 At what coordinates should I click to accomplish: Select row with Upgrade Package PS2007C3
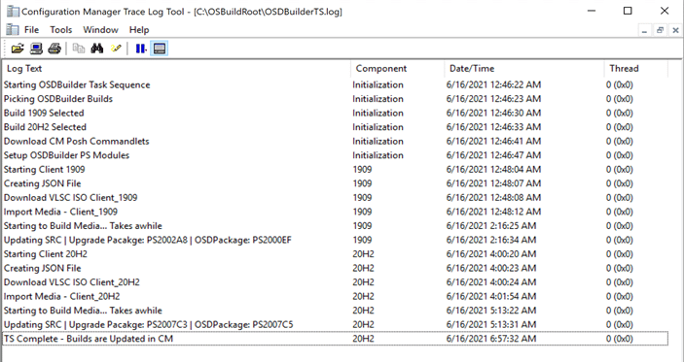[335, 324]
